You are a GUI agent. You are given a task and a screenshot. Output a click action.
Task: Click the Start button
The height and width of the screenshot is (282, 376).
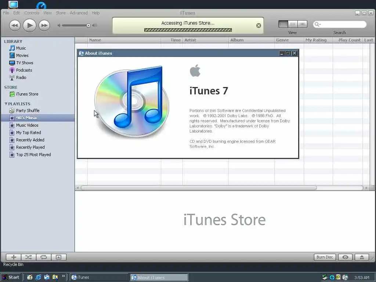tap(11, 278)
